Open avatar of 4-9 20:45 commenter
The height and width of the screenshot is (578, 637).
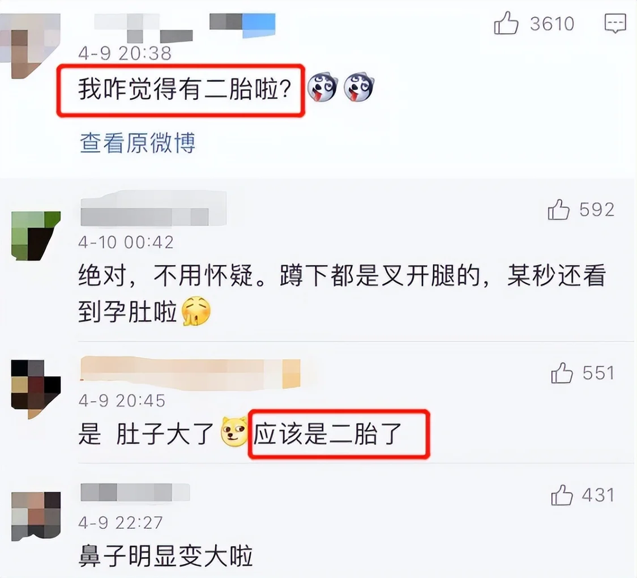36,389
